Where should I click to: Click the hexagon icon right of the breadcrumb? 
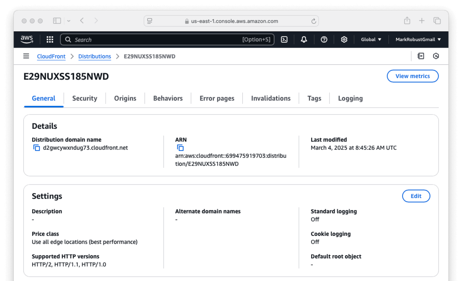(436, 56)
